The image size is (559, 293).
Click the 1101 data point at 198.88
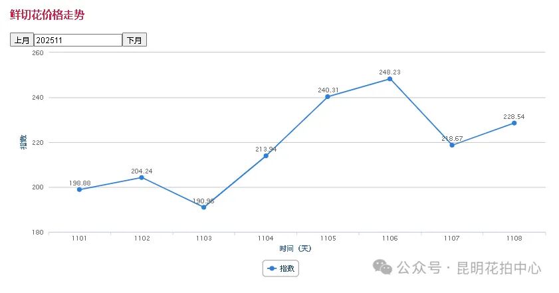pos(79,189)
